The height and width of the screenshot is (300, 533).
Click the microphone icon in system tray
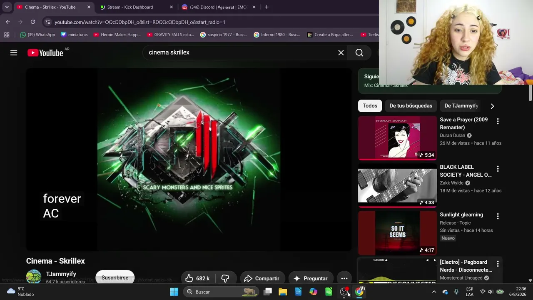[456, 292]
